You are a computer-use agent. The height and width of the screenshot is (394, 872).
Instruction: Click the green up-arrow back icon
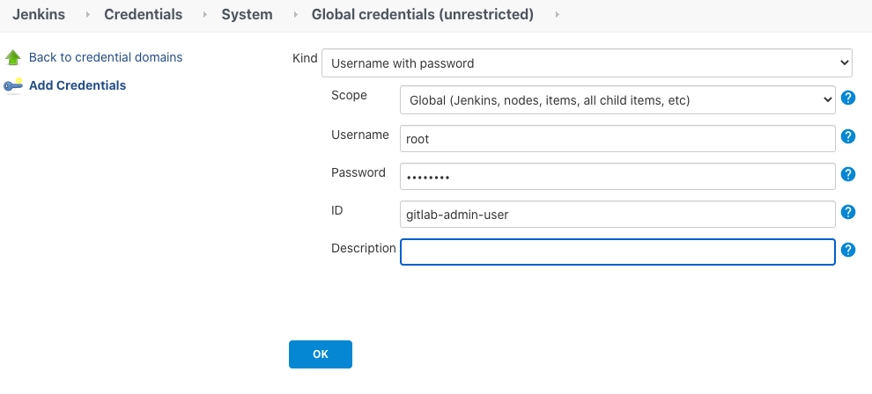(13, 58)
